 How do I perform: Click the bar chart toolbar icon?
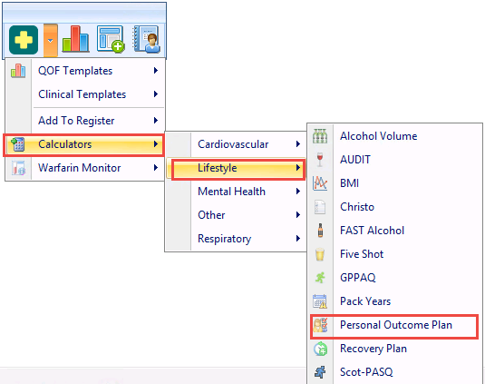(76, 39)
